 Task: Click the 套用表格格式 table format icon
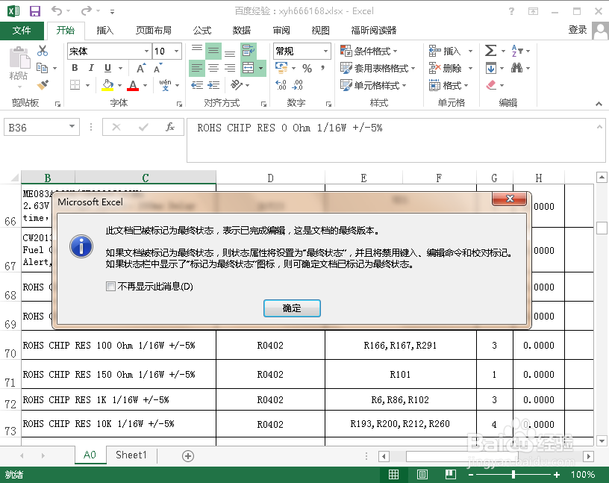click(366, 67)
